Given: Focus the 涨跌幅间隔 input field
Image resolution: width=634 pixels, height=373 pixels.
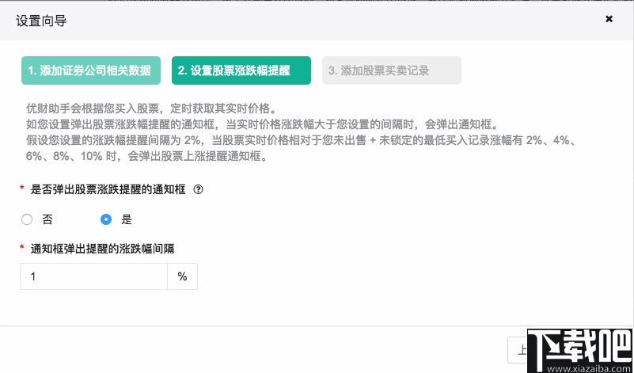Looking at the screenshot, I should coord(93,277).
